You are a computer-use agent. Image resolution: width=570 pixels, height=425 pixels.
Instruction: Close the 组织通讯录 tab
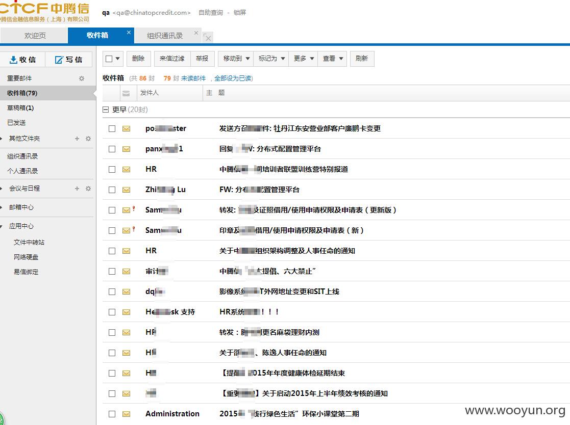pyautogui.click(x=196, y=33)
